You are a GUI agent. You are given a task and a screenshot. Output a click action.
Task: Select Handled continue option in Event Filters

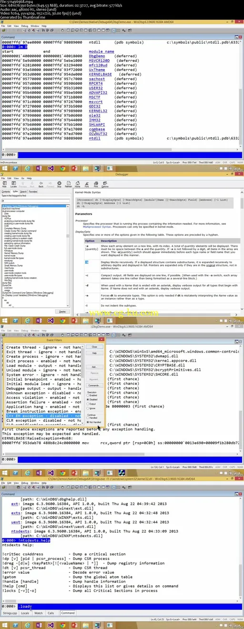pos(91,418)
